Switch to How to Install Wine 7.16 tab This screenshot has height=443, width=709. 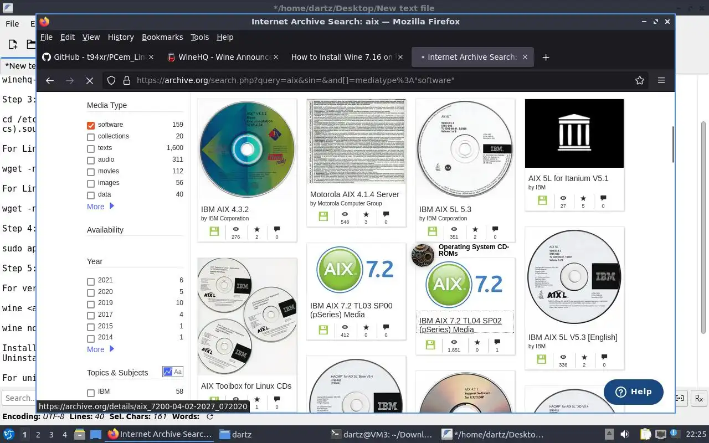(x=348, y=57)
